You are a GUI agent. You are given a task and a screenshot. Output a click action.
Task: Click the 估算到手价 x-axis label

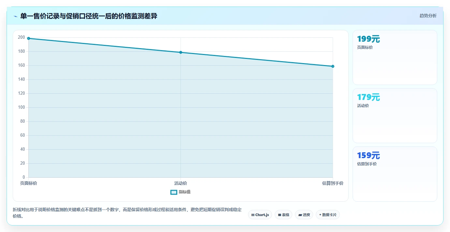(x=333, y=184)
